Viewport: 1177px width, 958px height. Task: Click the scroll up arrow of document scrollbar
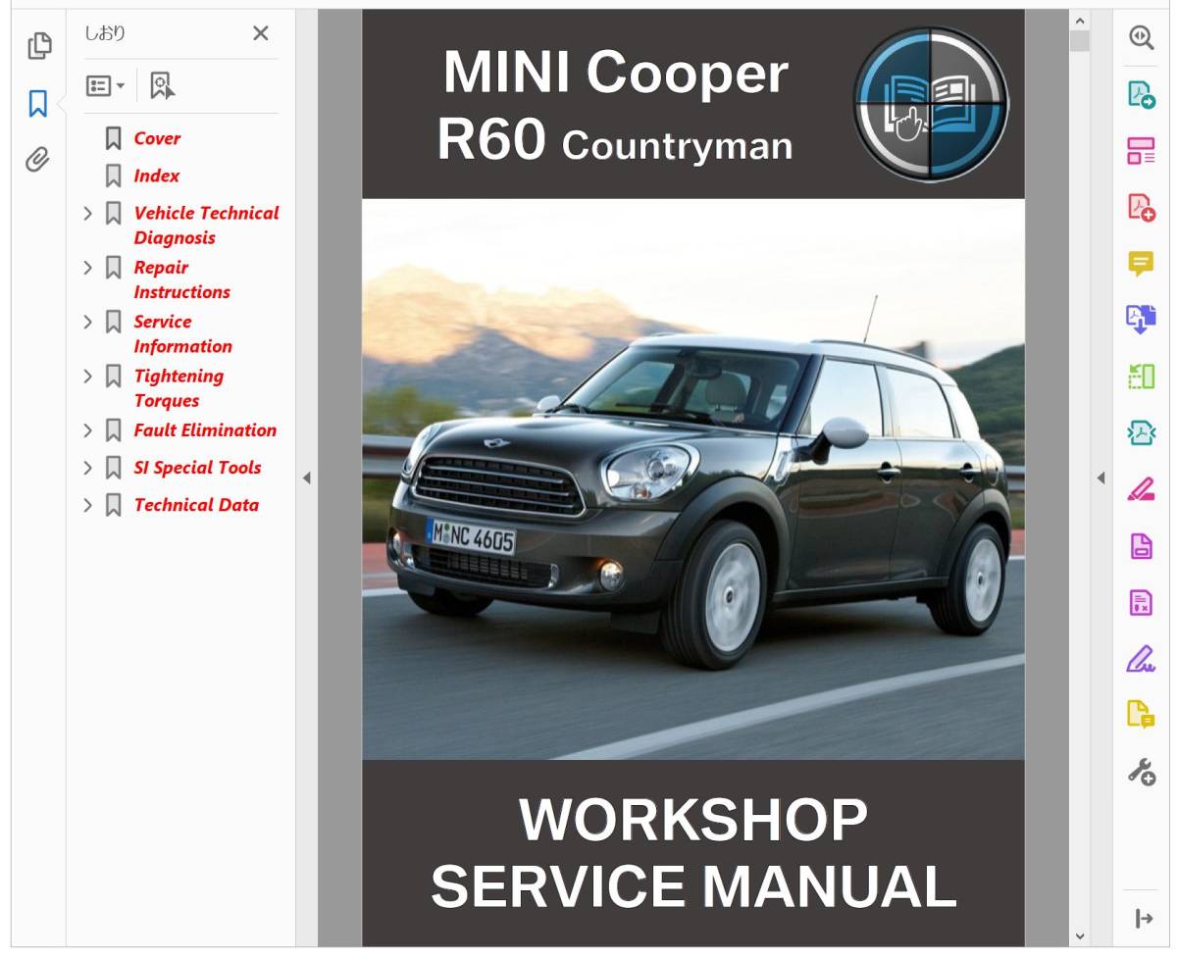[x=1080, y=20]
